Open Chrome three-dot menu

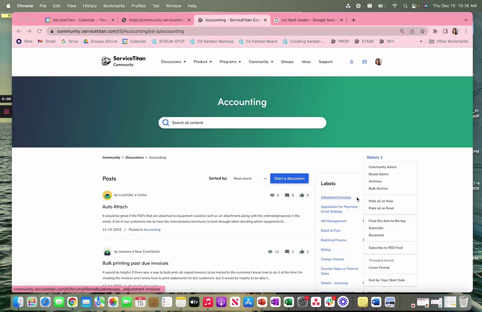466,31
